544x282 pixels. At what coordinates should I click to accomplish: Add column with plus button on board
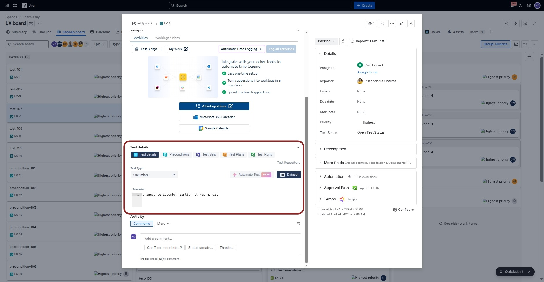point(529,56)
